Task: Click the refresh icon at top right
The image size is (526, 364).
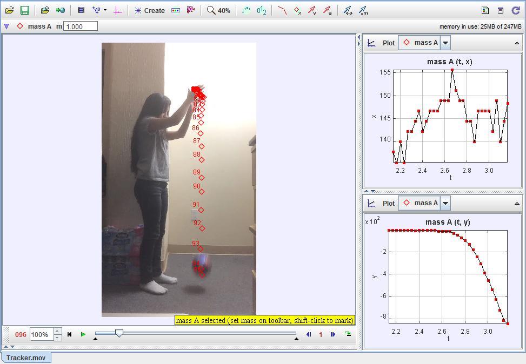Action: pyautogui.click(x=516, y=10)
